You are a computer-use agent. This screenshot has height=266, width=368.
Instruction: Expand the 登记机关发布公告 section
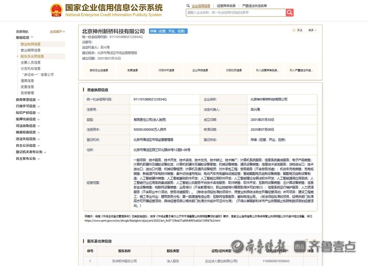[31, 152]
